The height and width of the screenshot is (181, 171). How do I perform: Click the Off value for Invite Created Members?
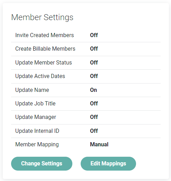pyautogui.click(x=94, y=35)
